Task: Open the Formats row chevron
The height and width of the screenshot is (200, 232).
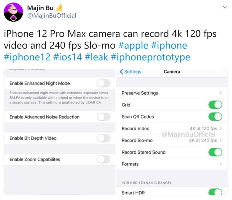Action: click(x=221, y=164)
